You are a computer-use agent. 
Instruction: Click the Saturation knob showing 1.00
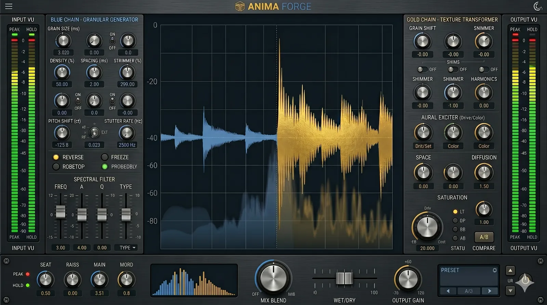(x=484, y=209)
